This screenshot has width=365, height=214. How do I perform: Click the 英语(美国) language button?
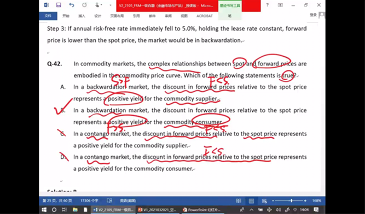[128, 201]
